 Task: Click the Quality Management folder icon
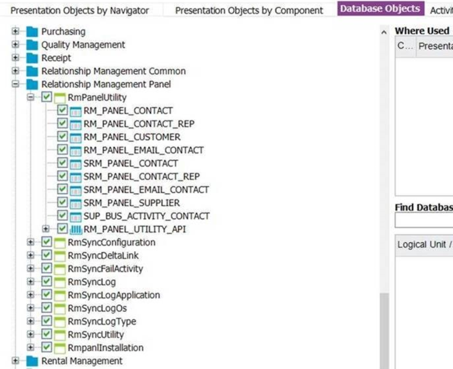[x=32, y=45]
